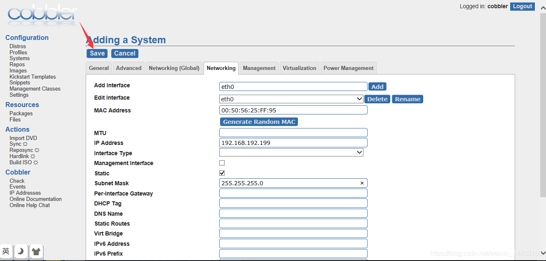Open the Networking (Global) tab

[174, 68]
